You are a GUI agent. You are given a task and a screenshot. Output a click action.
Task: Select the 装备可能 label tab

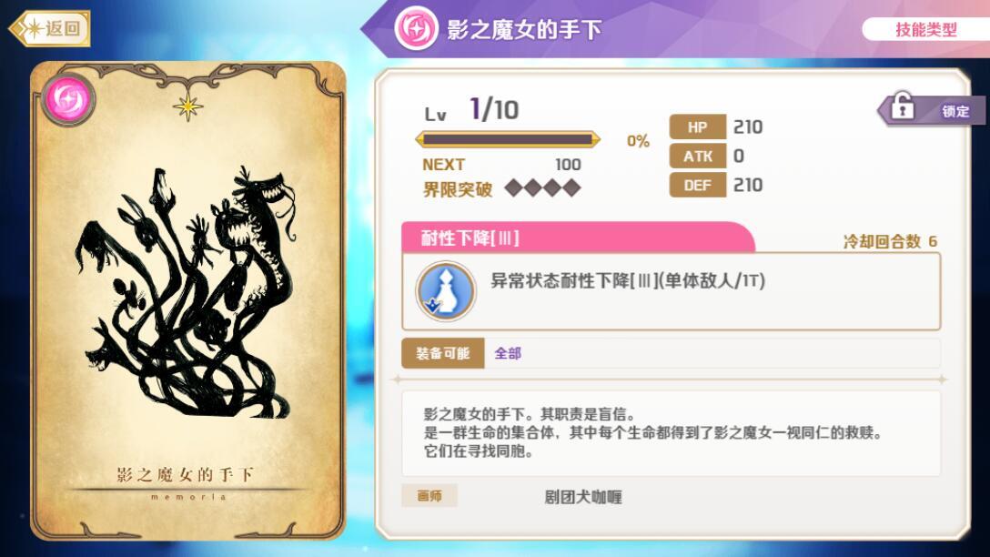(x=442, y=353)
